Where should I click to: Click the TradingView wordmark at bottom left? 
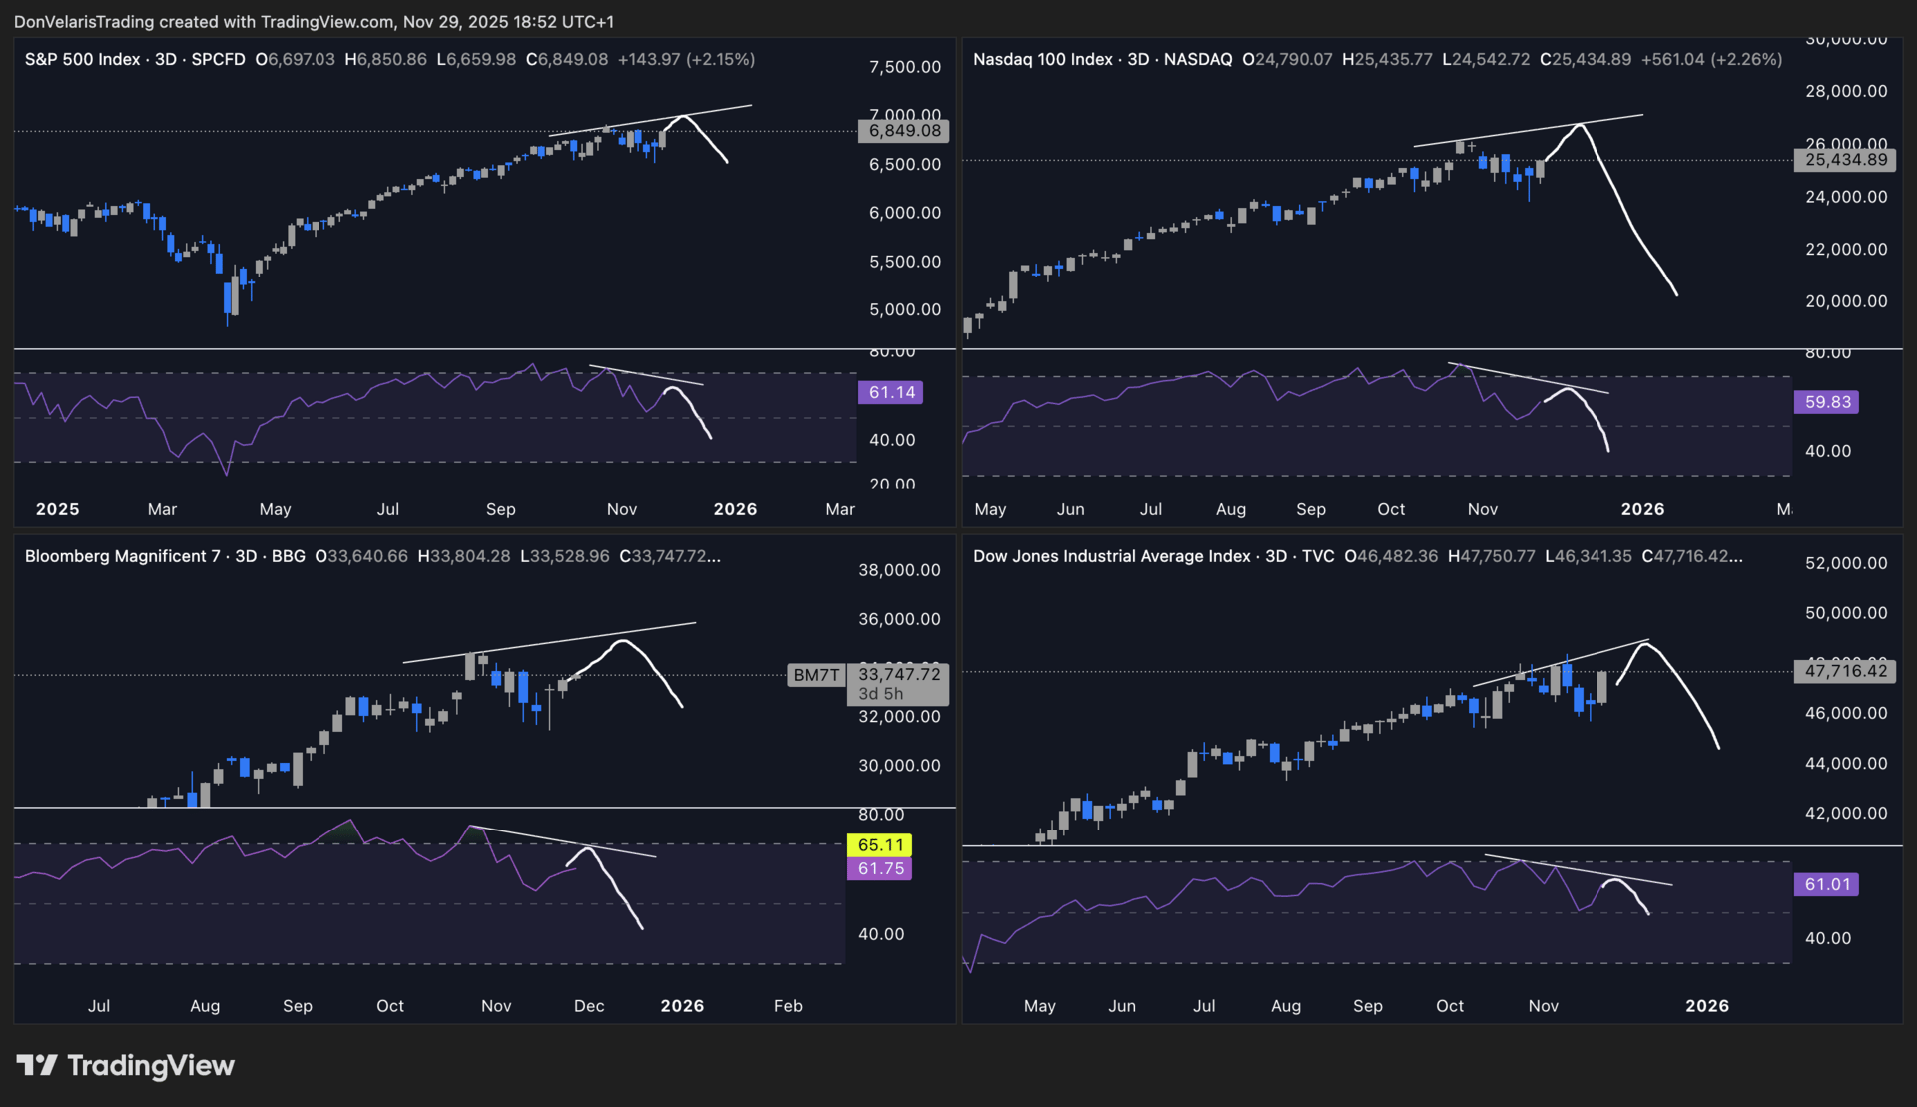pyautogui.click(x=151, y=1066)
